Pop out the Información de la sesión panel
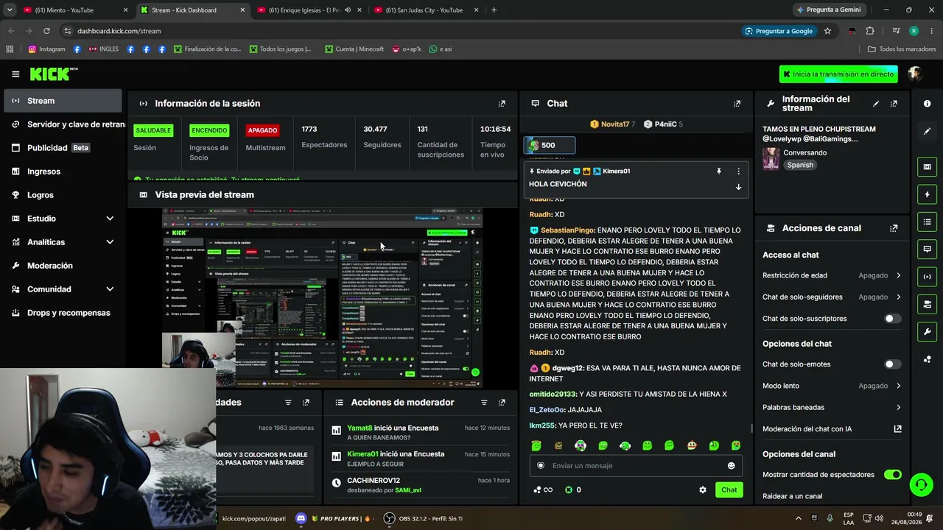Screen dimensions: 943x530 point(502,104)
